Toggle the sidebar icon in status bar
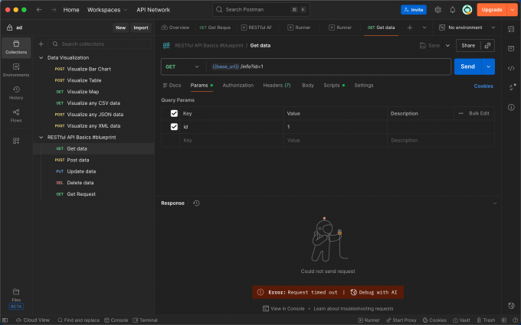The height and width of the screenshot is (325, 521). click(x=5, y=320)
